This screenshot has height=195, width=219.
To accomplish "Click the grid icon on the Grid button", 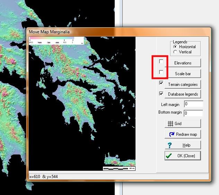I will pyautogui.click(x=170, y=124).
